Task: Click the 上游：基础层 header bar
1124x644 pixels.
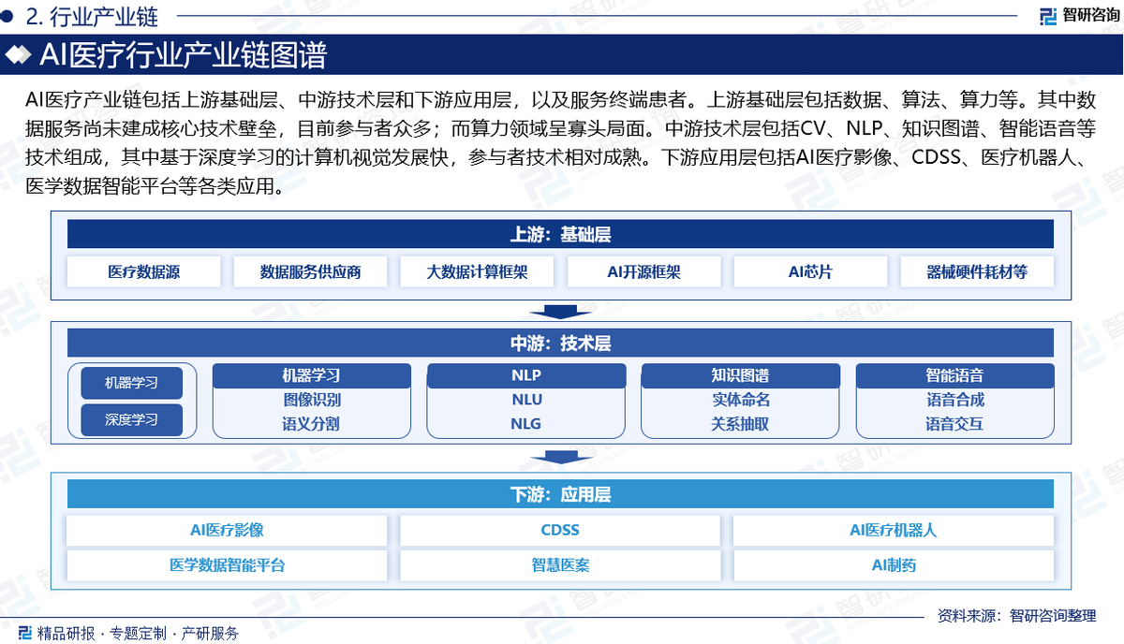Action: [560, 234]
